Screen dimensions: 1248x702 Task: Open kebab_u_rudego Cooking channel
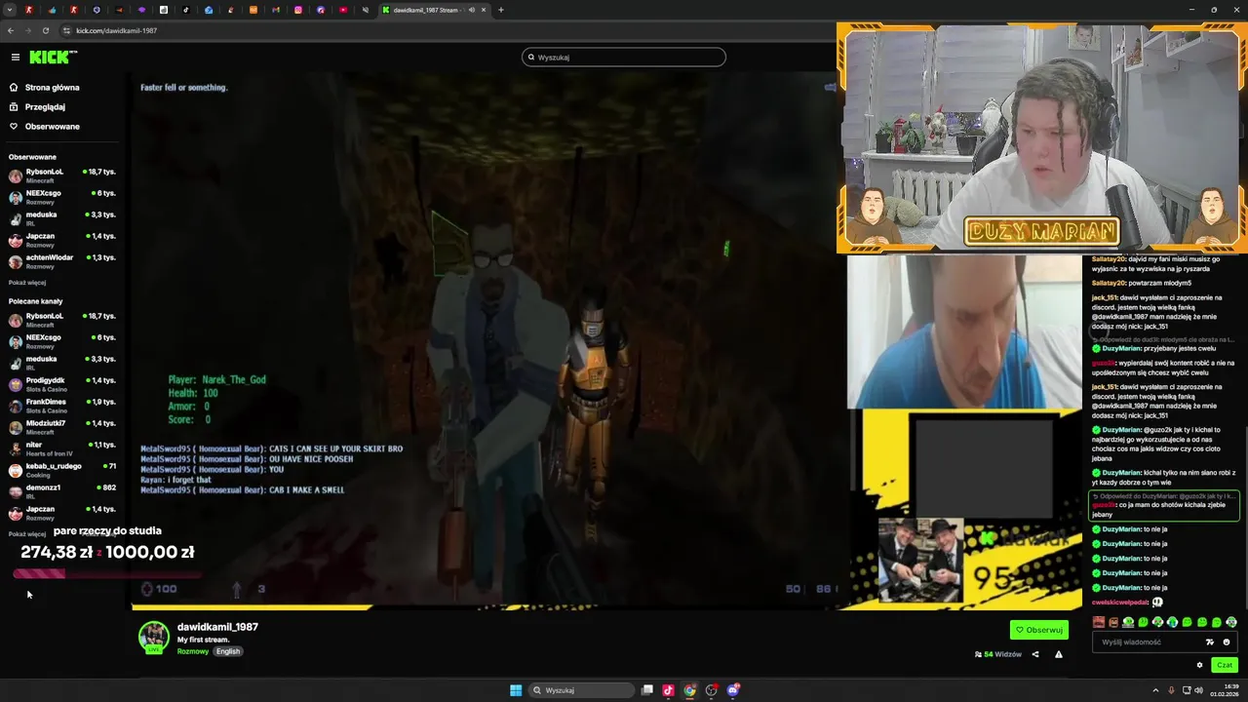(x=62, y=470)
